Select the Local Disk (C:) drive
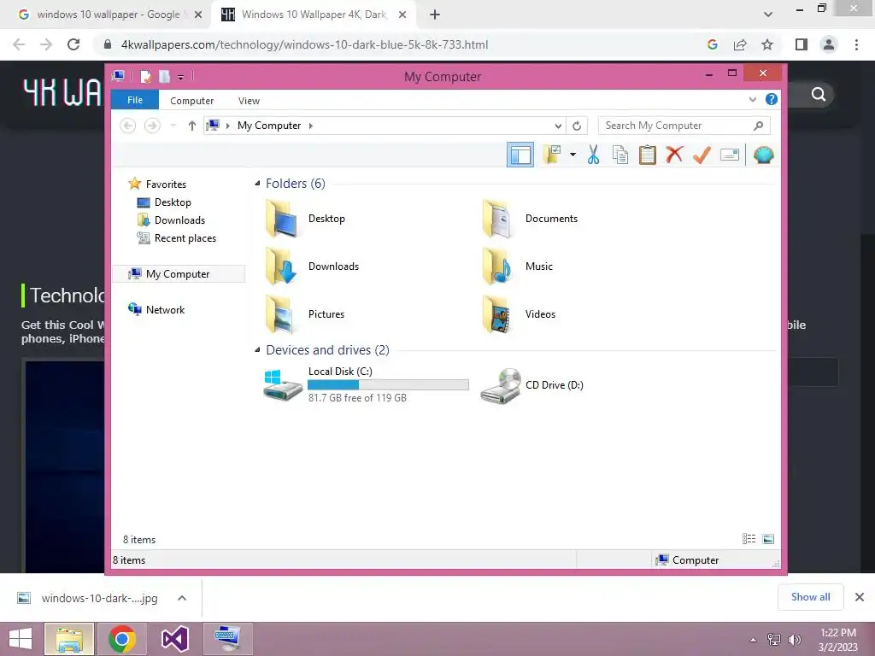This screenshot has width=875, height=656. click(x=366, y=384)
